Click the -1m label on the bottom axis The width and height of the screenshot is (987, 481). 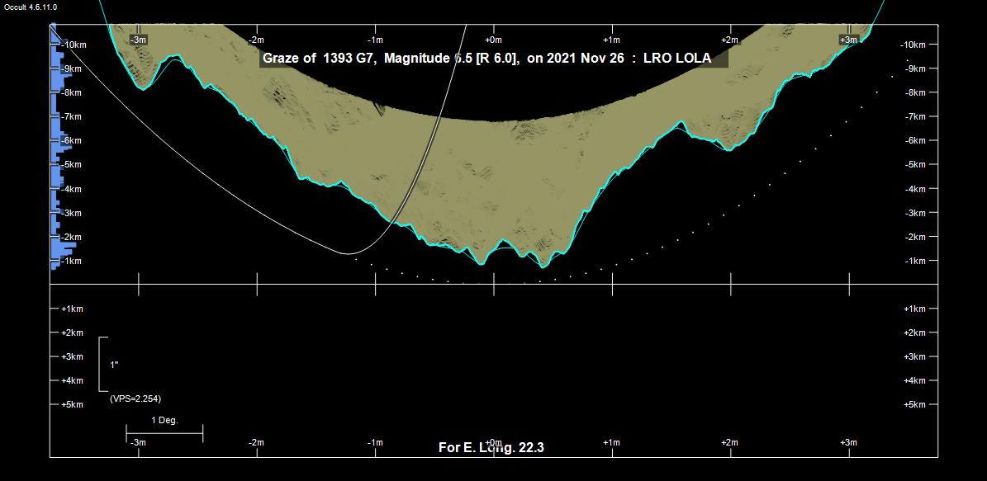point(375,443)
